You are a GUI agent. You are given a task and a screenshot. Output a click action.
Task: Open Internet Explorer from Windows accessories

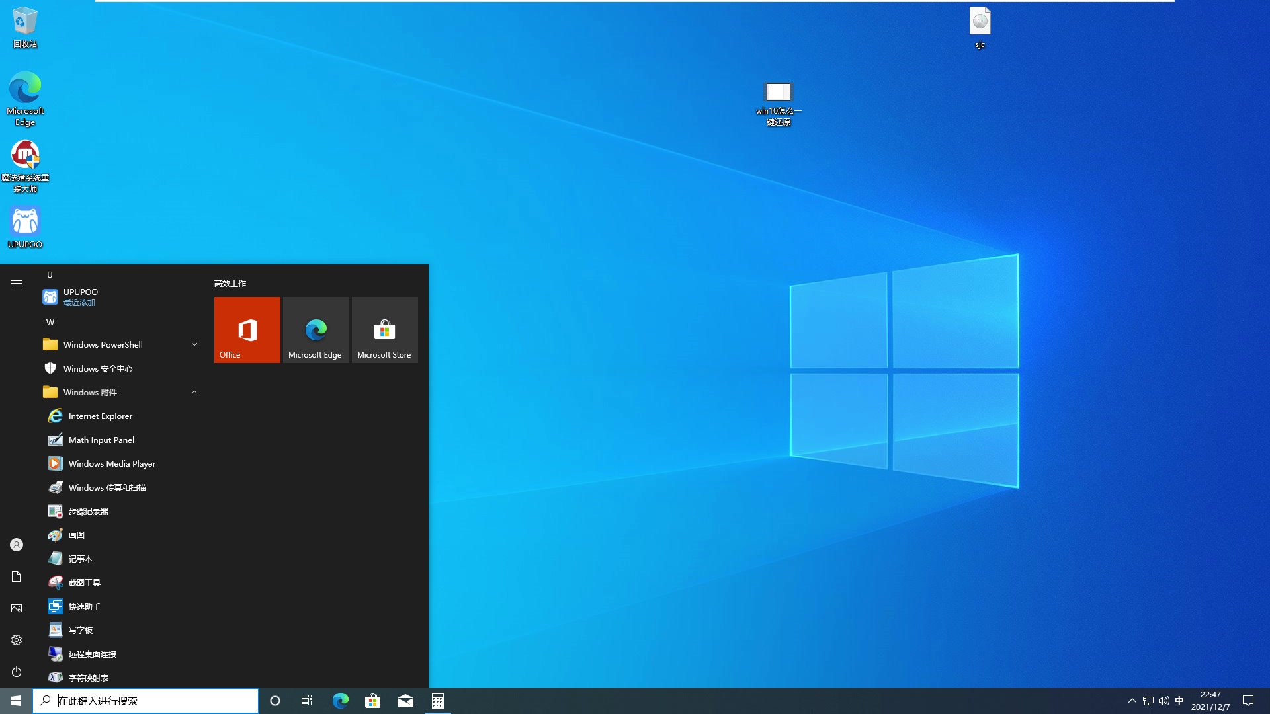coord(101,415)
